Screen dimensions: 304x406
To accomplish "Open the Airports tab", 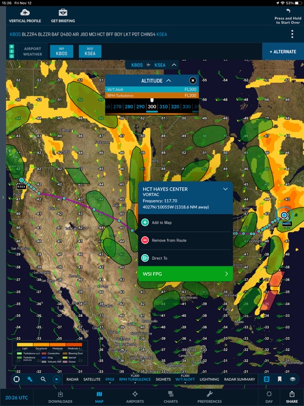I will point(135,397).
